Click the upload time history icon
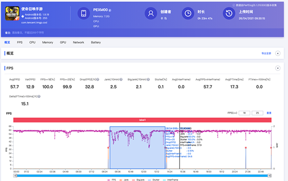 (229, 13)
